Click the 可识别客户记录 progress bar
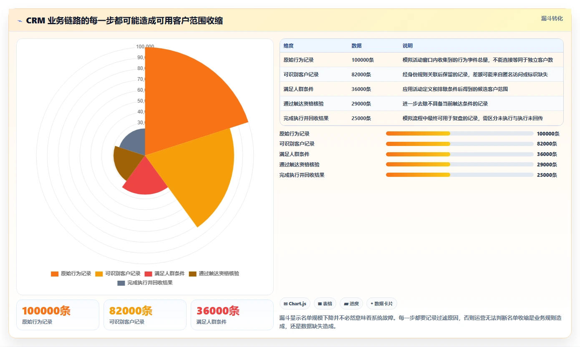Screen dimensions: 580x347 pyautogui.click(x=459, y=144)
